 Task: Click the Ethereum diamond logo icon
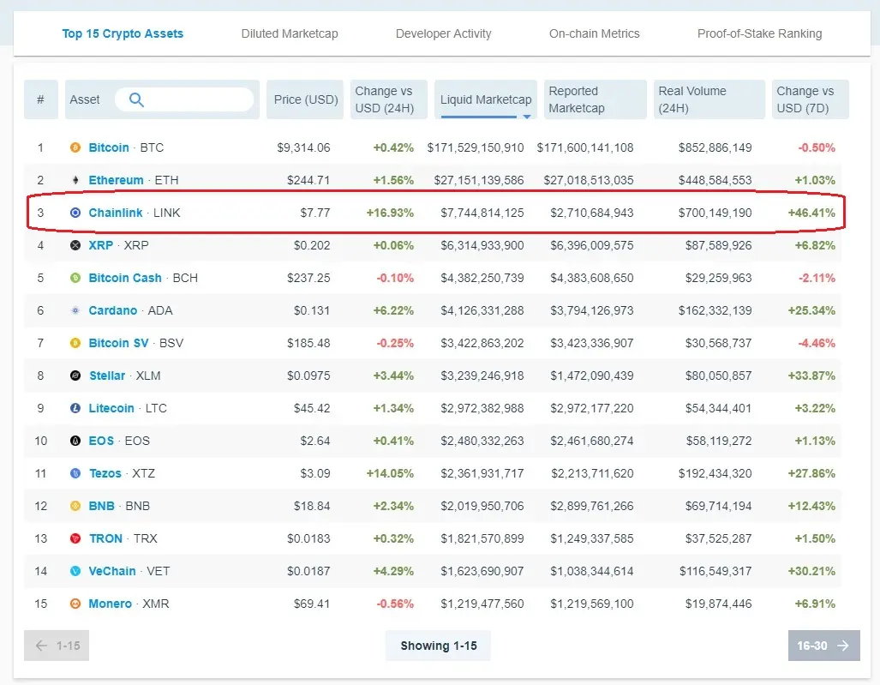(75, 180)
